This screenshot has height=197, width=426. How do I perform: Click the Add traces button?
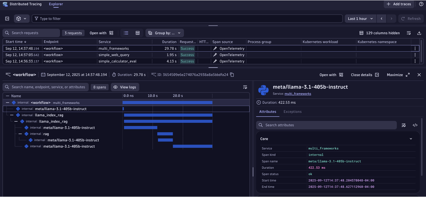pos(399,4)
